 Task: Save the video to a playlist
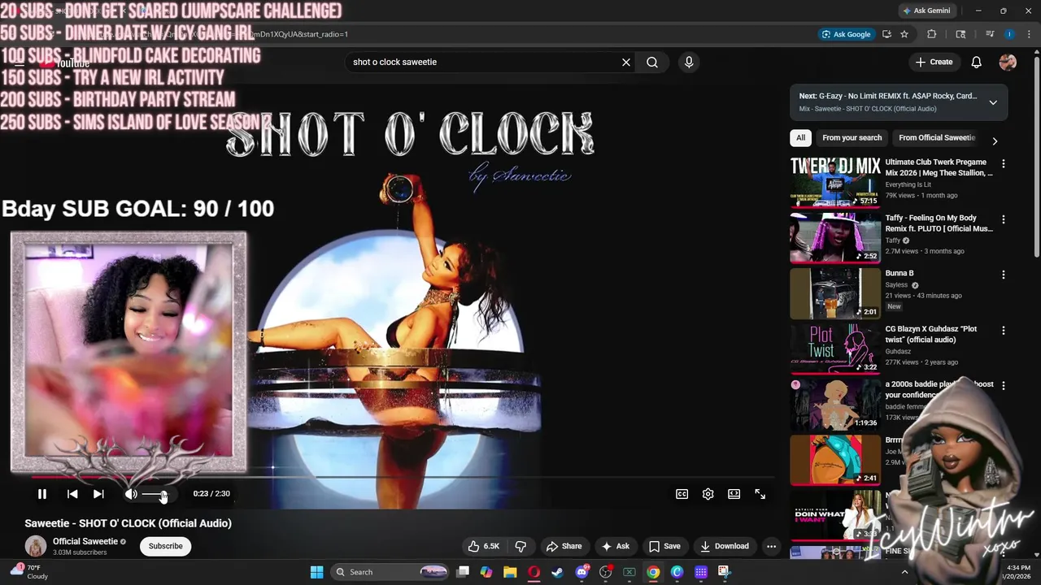click(x=664, y=546)
